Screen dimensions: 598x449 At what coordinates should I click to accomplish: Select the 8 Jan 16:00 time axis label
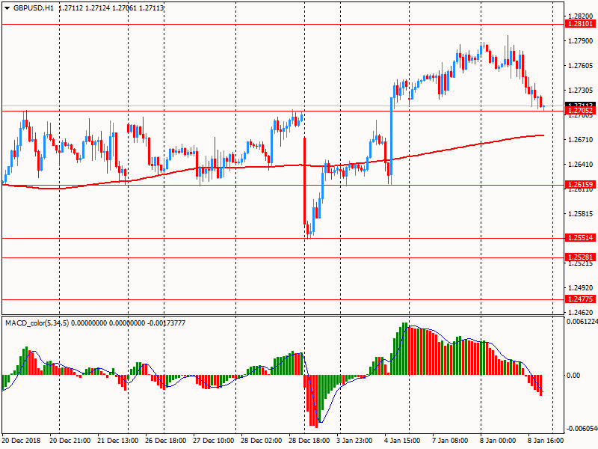tap(546, 441)
